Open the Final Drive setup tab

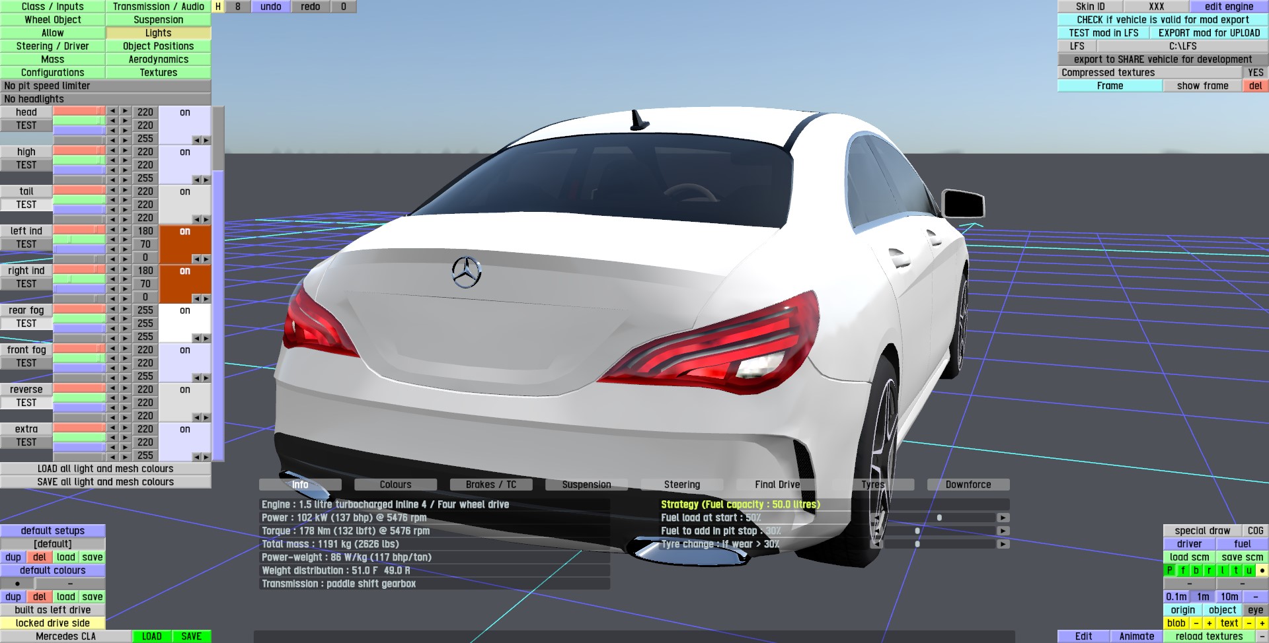point(777,485)
